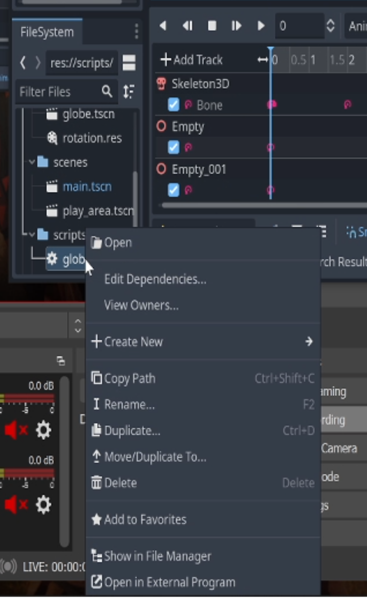
Task: Click the animation time spinner arrows
Action: point(330,26)
